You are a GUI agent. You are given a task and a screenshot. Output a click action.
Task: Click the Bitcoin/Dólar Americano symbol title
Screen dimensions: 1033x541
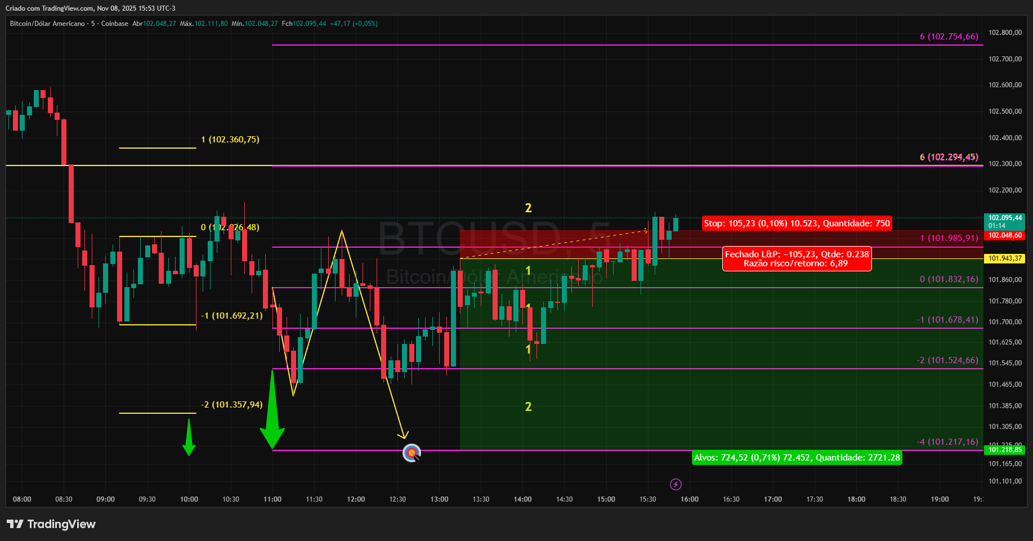click(47, 24)
